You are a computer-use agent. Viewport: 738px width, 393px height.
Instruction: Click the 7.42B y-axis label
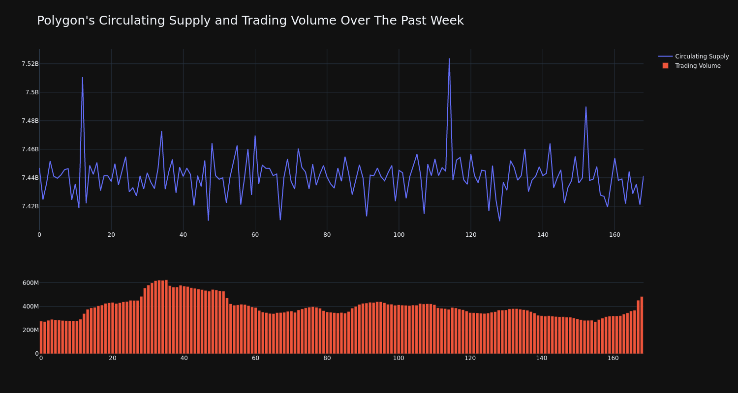(x=30, y=206)
